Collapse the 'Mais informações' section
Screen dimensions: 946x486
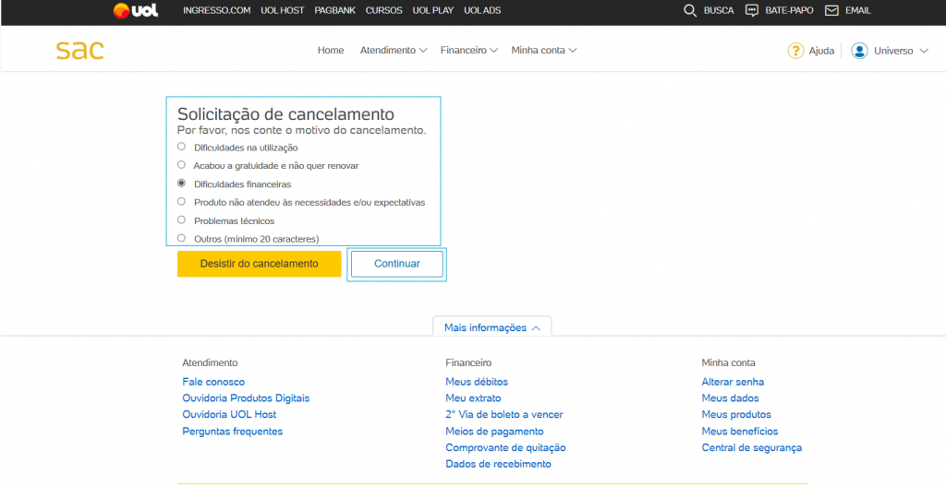[491, 327]
